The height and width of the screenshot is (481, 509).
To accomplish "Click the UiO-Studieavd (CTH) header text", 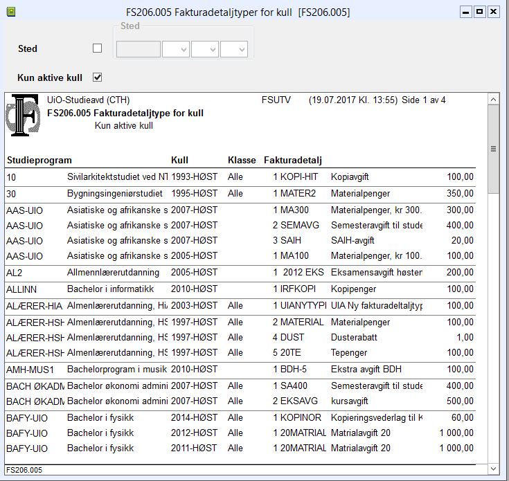I will (x=89, y=100).
